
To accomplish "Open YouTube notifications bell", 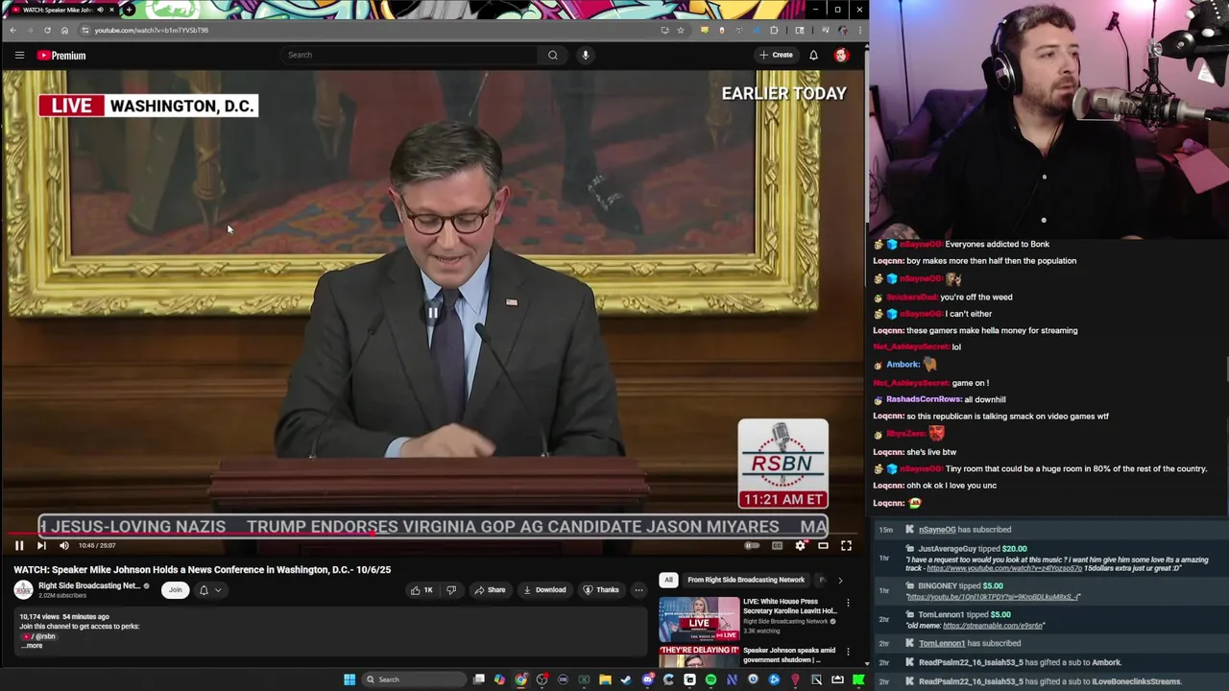I will click(x=813, y=55).
